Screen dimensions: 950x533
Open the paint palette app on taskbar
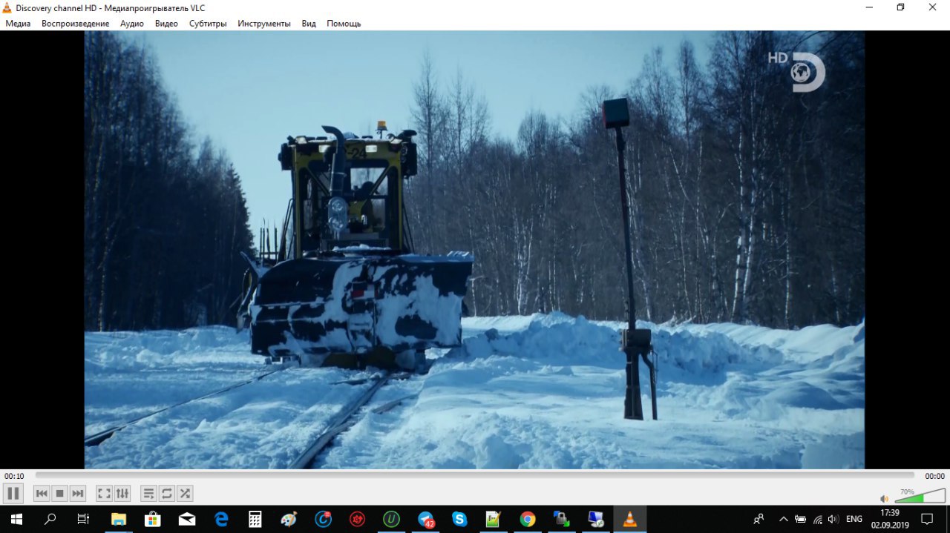289,519
